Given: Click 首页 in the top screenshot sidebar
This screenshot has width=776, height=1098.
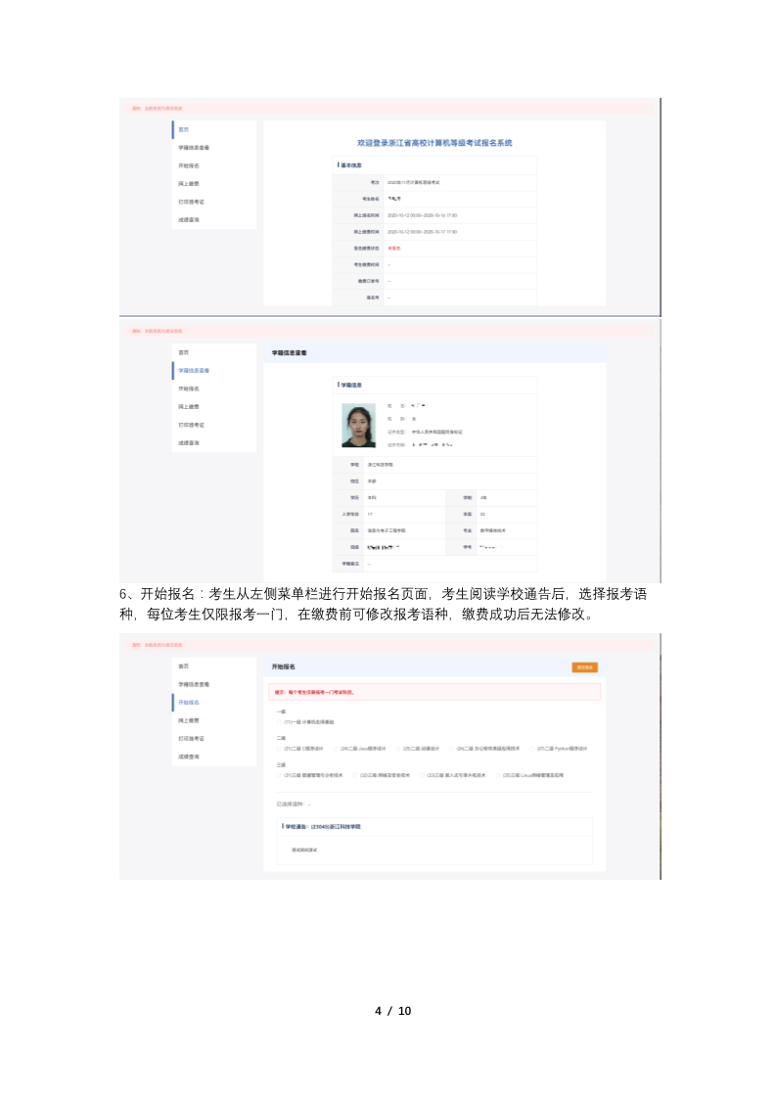Looking at the screenshot, I should point(183,129).
